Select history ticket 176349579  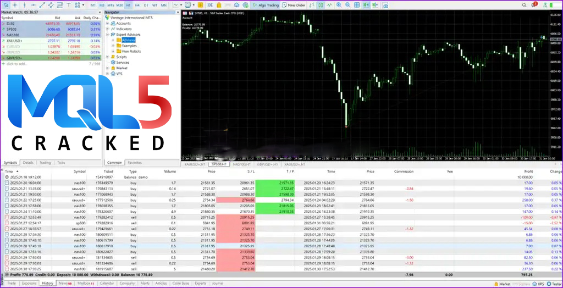(x=105, y=183)
